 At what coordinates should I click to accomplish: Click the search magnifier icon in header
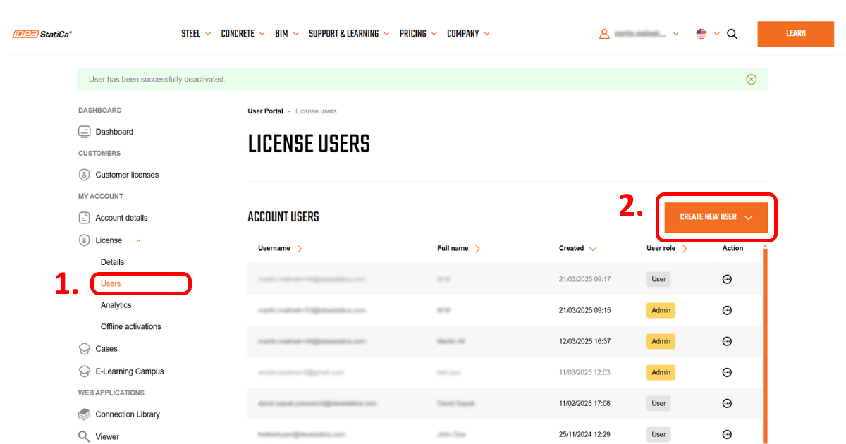click(732, 34)
